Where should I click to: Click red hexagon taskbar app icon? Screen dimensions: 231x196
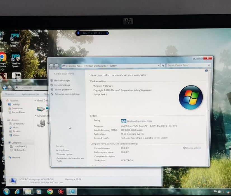pyautogui.click(x=61, y=192)
